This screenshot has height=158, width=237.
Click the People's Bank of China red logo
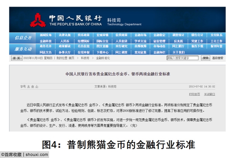coord(38,20)
